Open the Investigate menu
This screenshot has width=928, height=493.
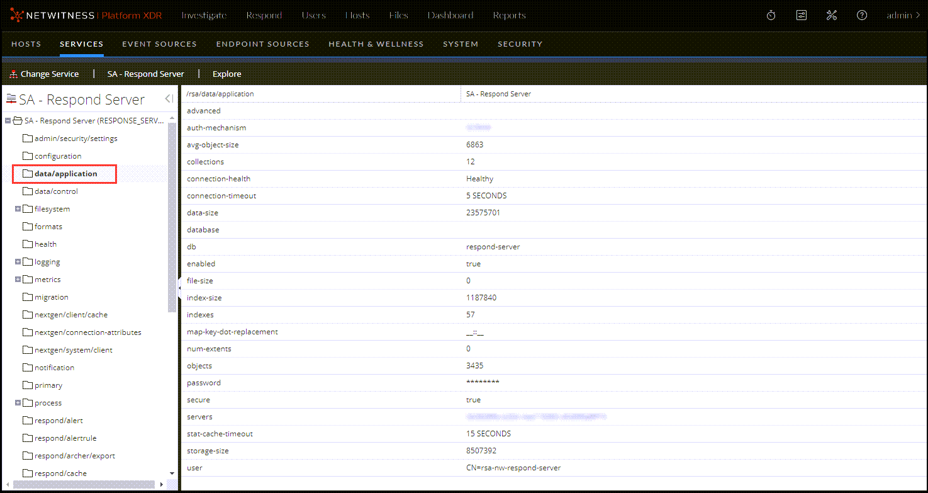pyautogui.click(x=204, y=15)
